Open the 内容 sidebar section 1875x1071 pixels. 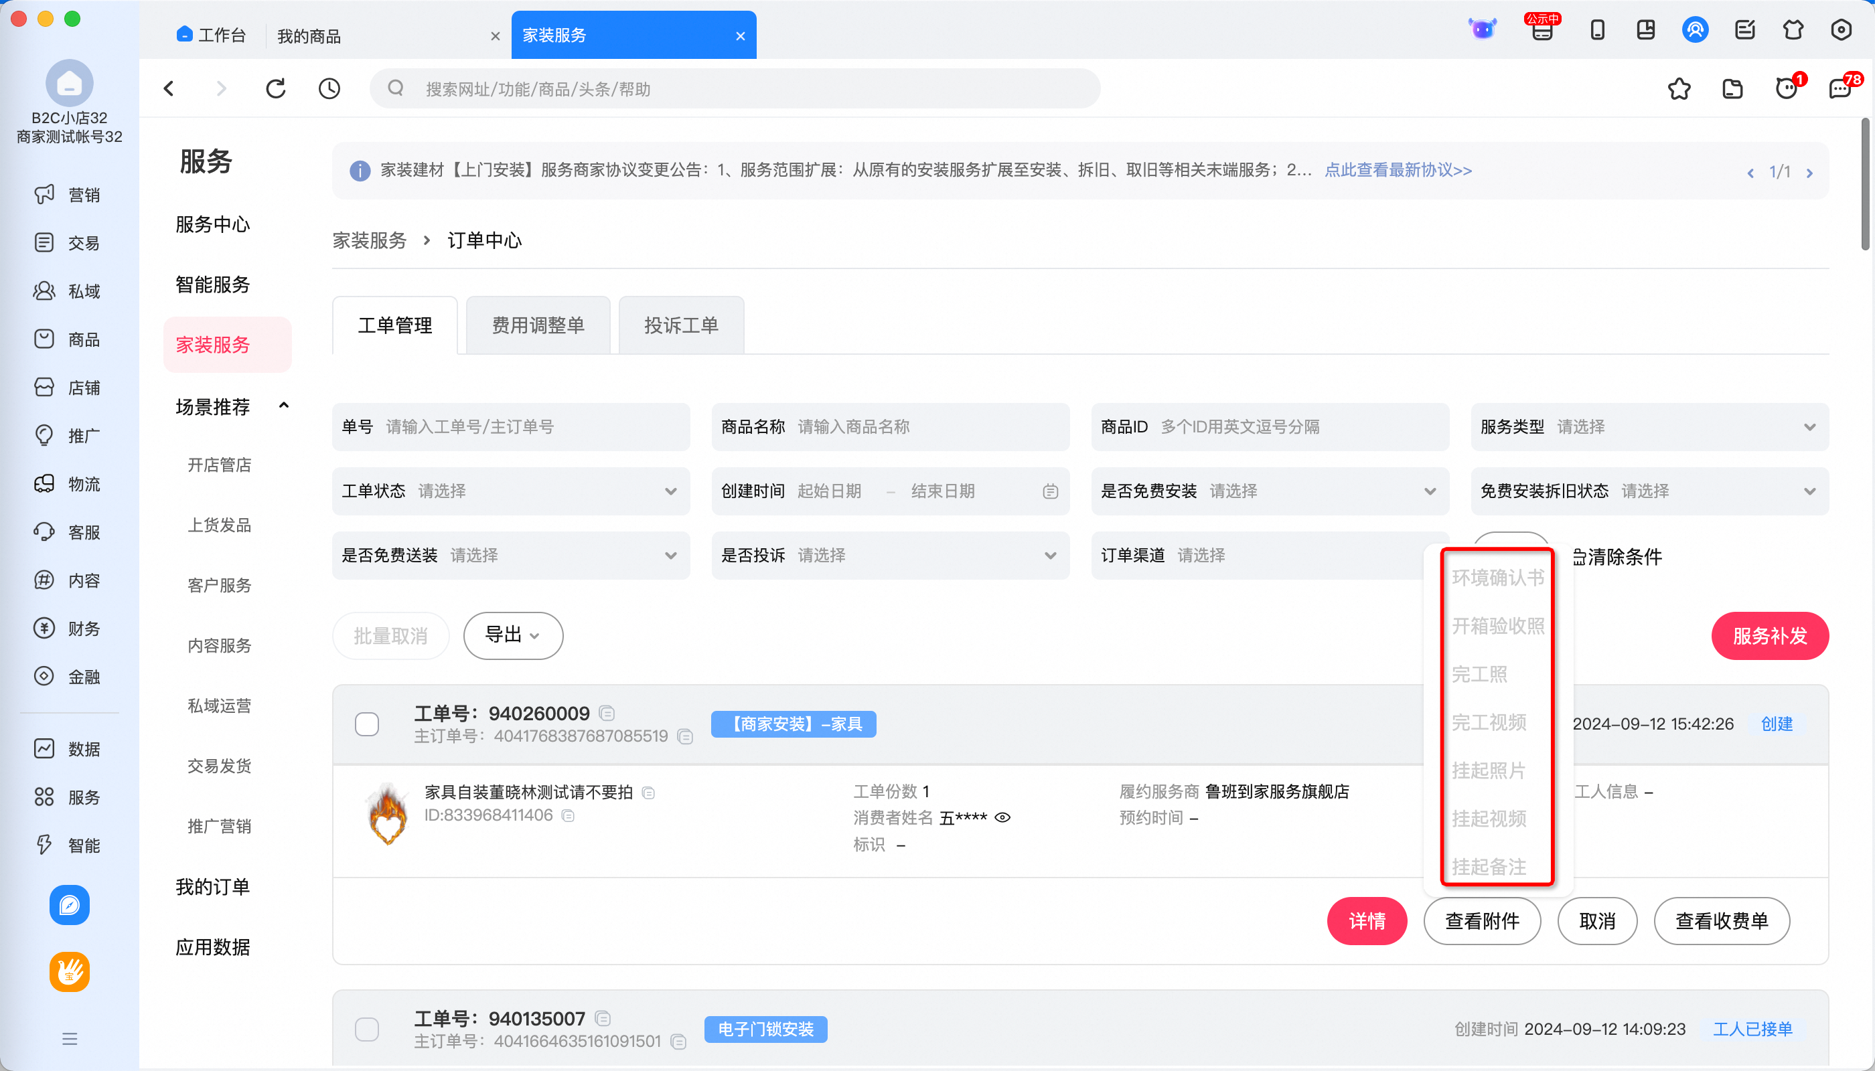68,580
